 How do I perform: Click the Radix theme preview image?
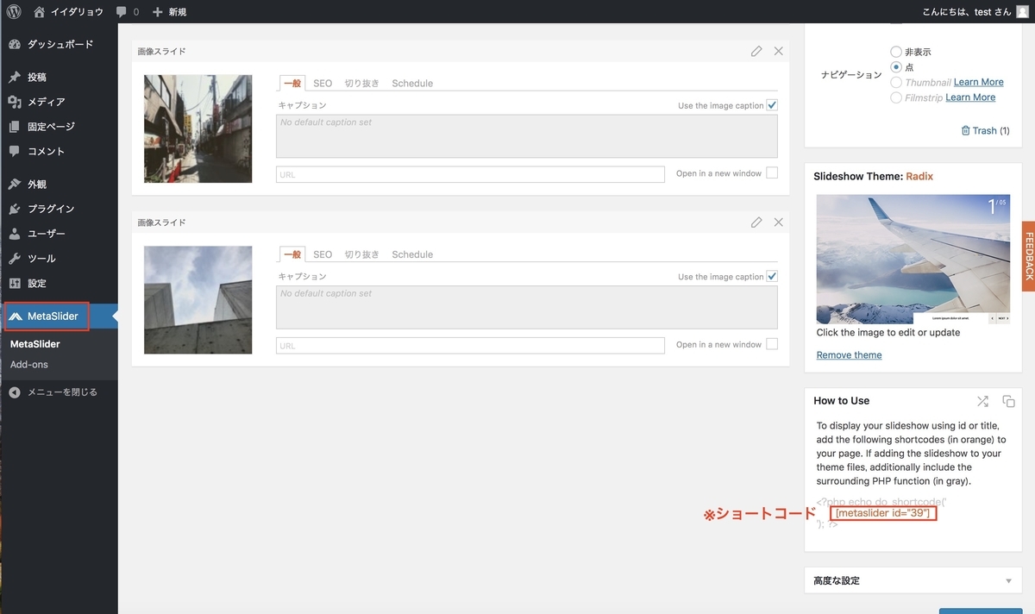coord(913,259)
